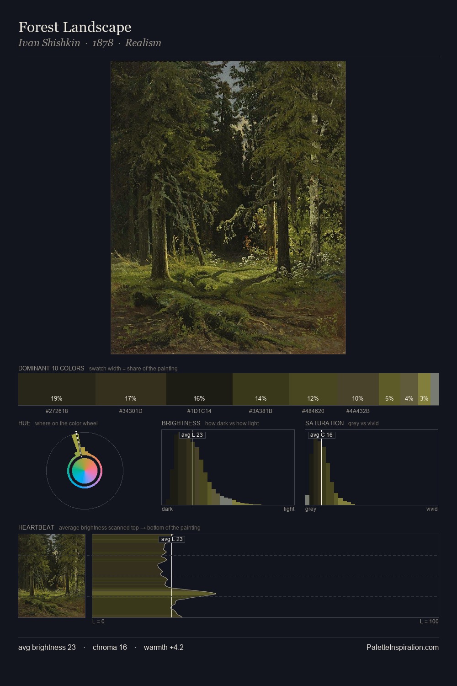This screenshot has height=686, width=457.
Task: Click 'avg brightness 23' in the footer
Action: [47, 647]
